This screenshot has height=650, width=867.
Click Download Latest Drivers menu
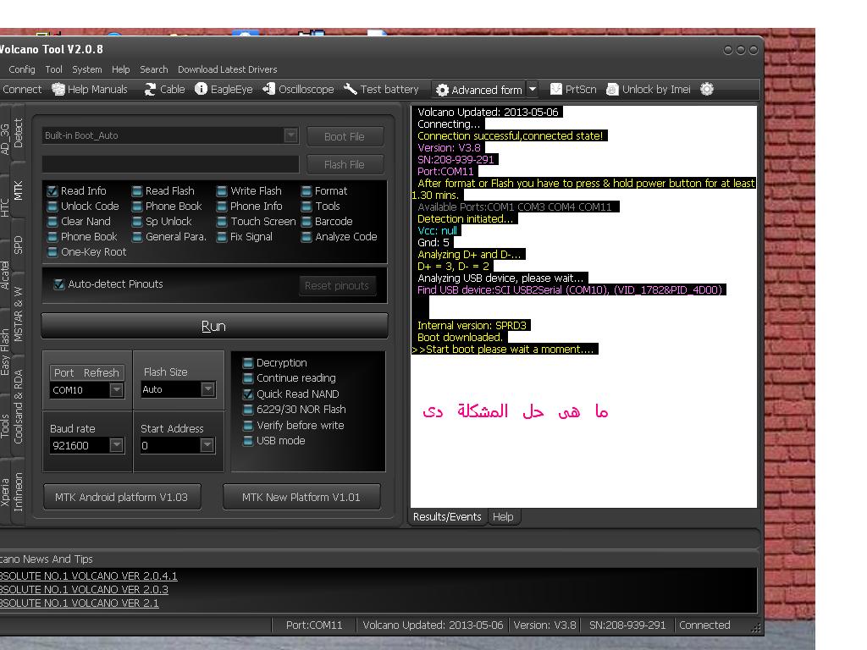pos(227,69)
